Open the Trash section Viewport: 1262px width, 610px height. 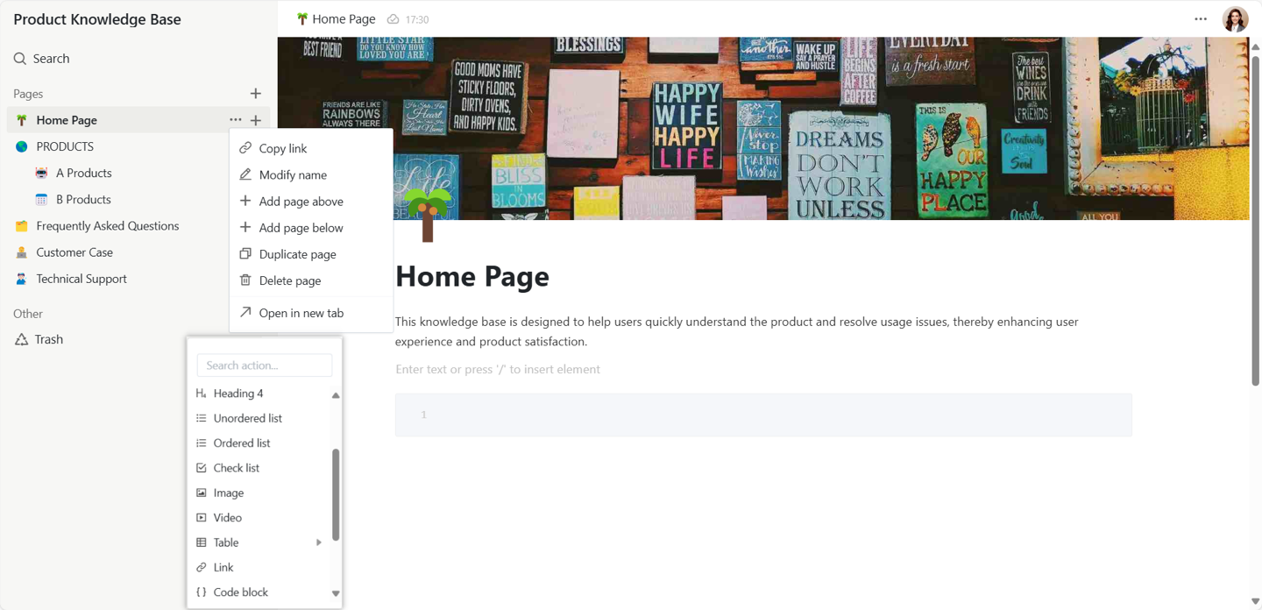pos(49,339)
